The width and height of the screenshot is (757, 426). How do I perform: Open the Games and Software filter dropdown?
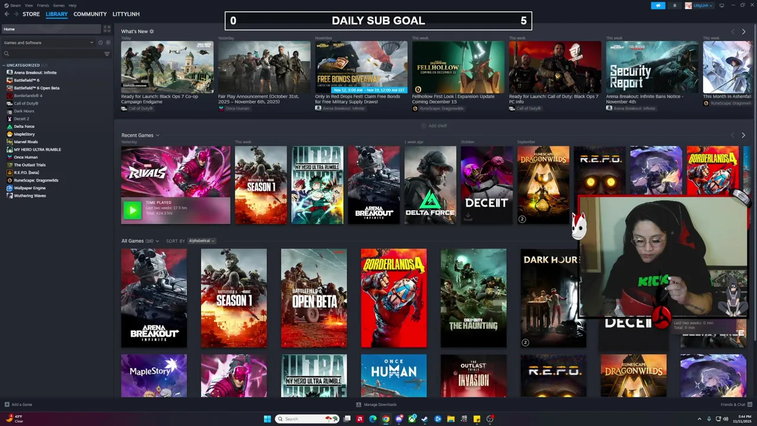[48, 43]
